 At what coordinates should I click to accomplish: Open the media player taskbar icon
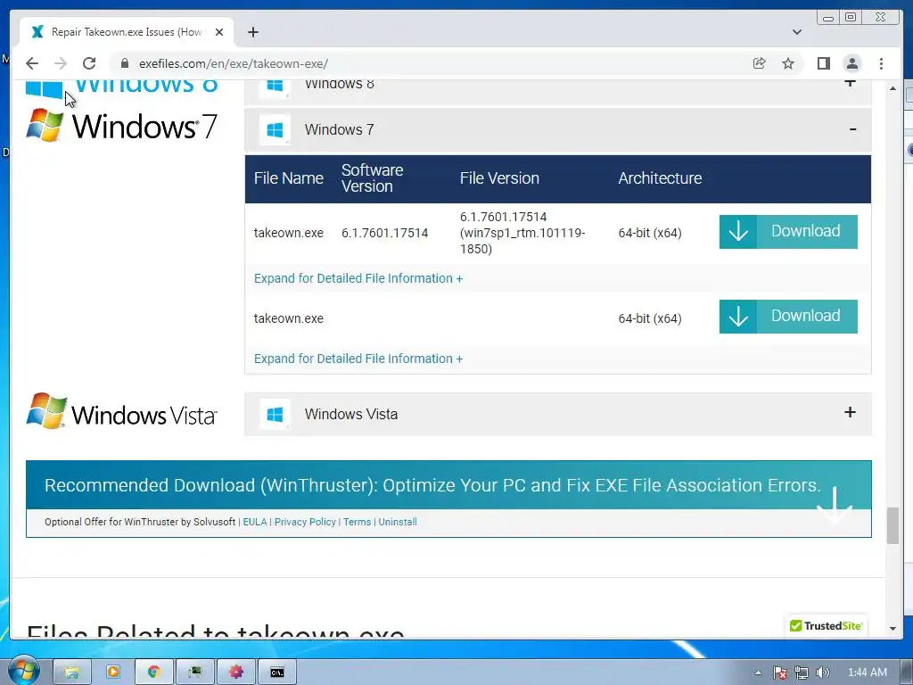113,673
